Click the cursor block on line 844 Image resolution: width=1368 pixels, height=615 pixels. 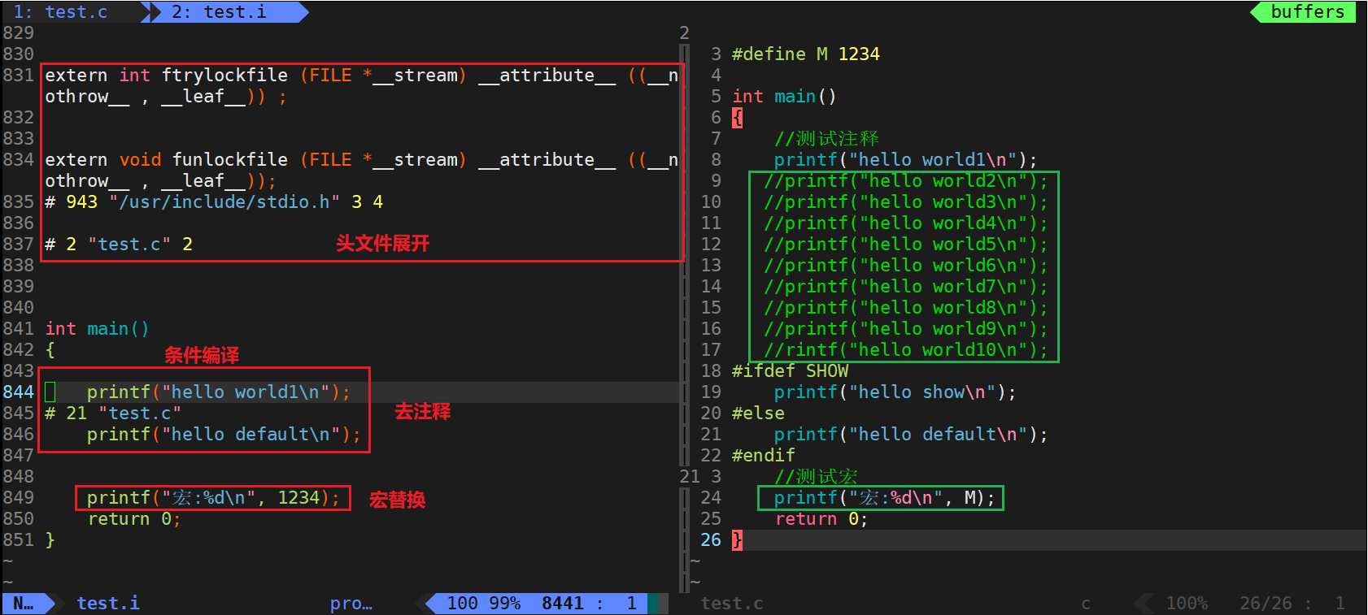[50, 392]
